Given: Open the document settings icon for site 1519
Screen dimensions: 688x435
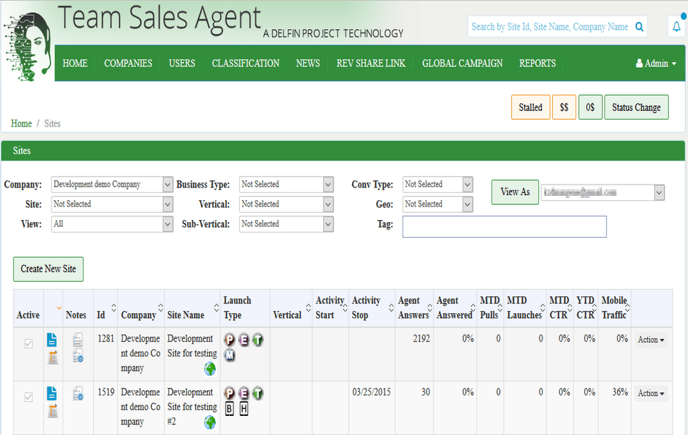Looking at the screenshot, I should [x=78, y=393].
